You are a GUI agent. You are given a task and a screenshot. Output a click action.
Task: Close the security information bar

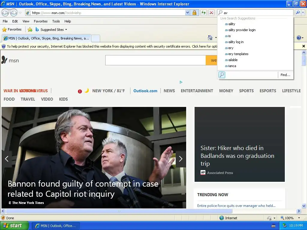point(303,46)
